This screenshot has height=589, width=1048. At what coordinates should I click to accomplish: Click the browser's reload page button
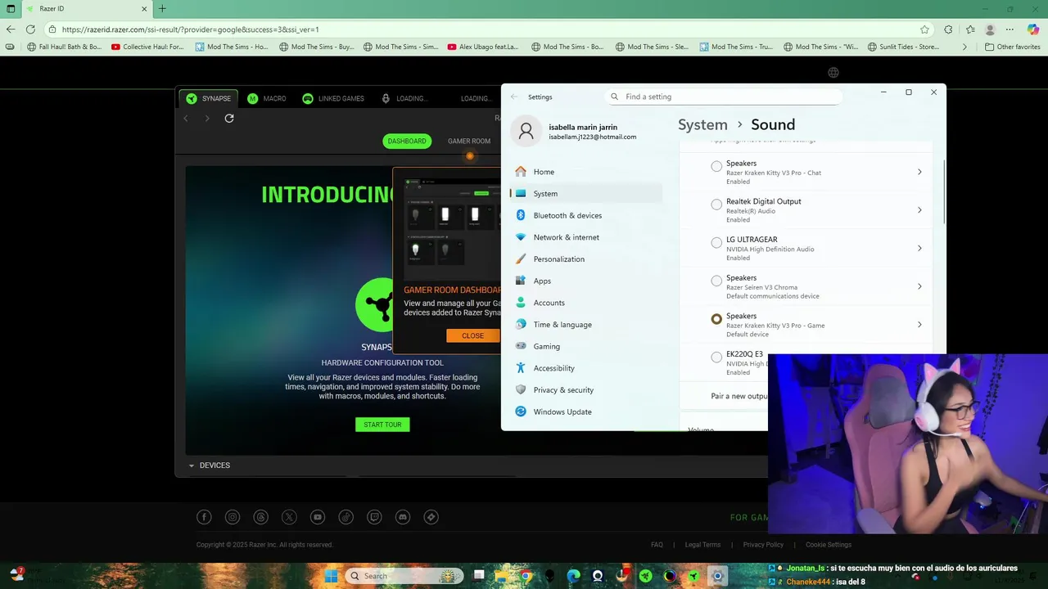pos(30,29)
